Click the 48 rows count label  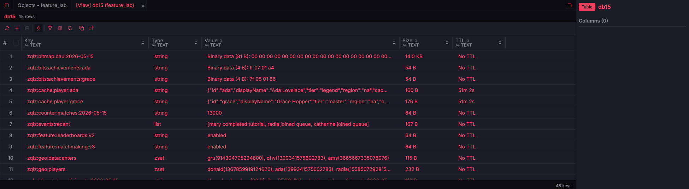click(x=26, y=17)
